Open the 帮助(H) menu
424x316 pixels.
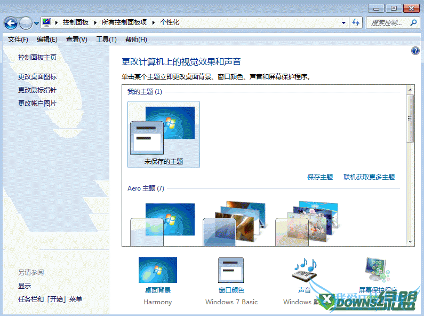pos(136,39)
